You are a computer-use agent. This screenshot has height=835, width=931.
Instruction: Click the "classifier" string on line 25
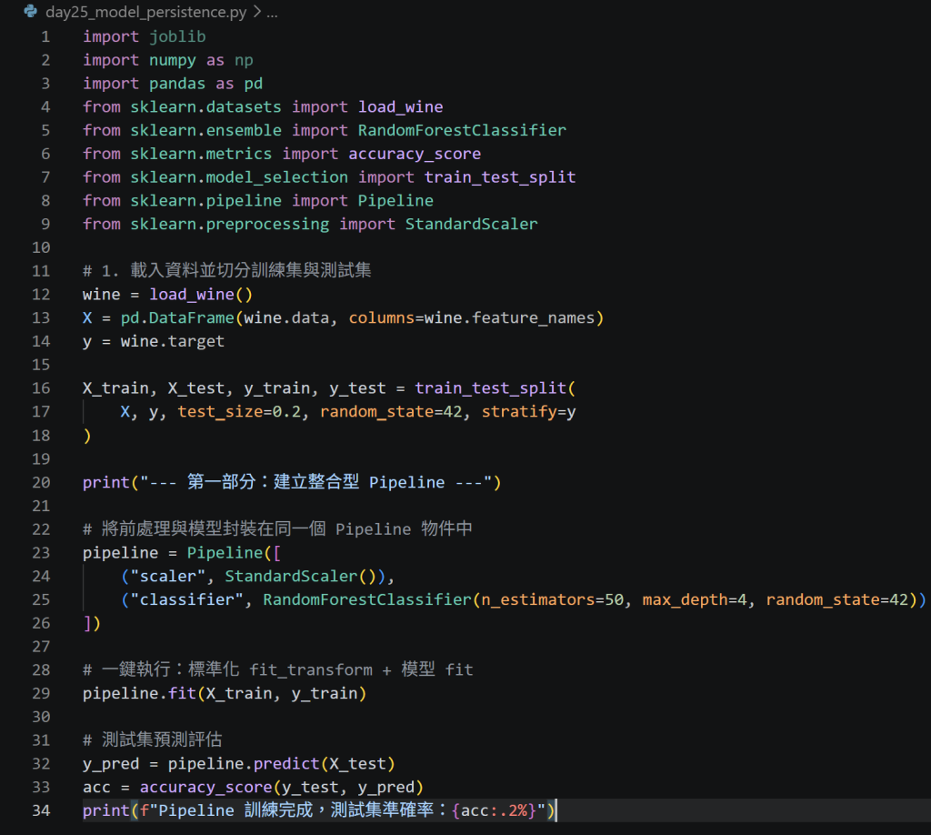(x=187, y=599)
